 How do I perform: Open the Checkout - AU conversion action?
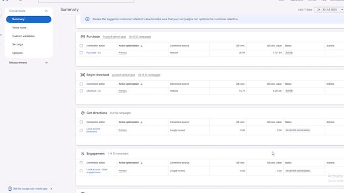click(x=94, y=91)
